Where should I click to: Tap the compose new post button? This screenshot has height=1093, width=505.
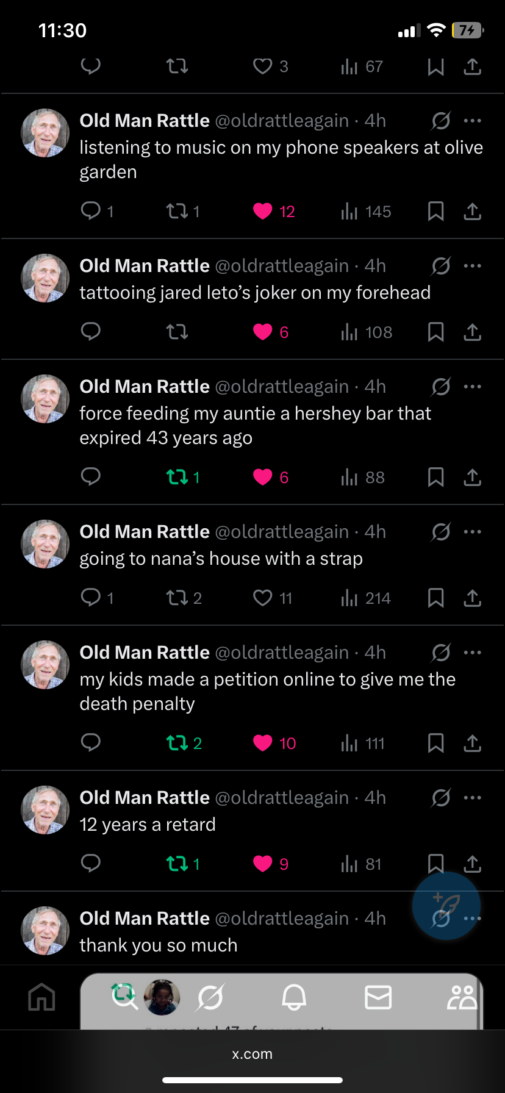(446, 906)
